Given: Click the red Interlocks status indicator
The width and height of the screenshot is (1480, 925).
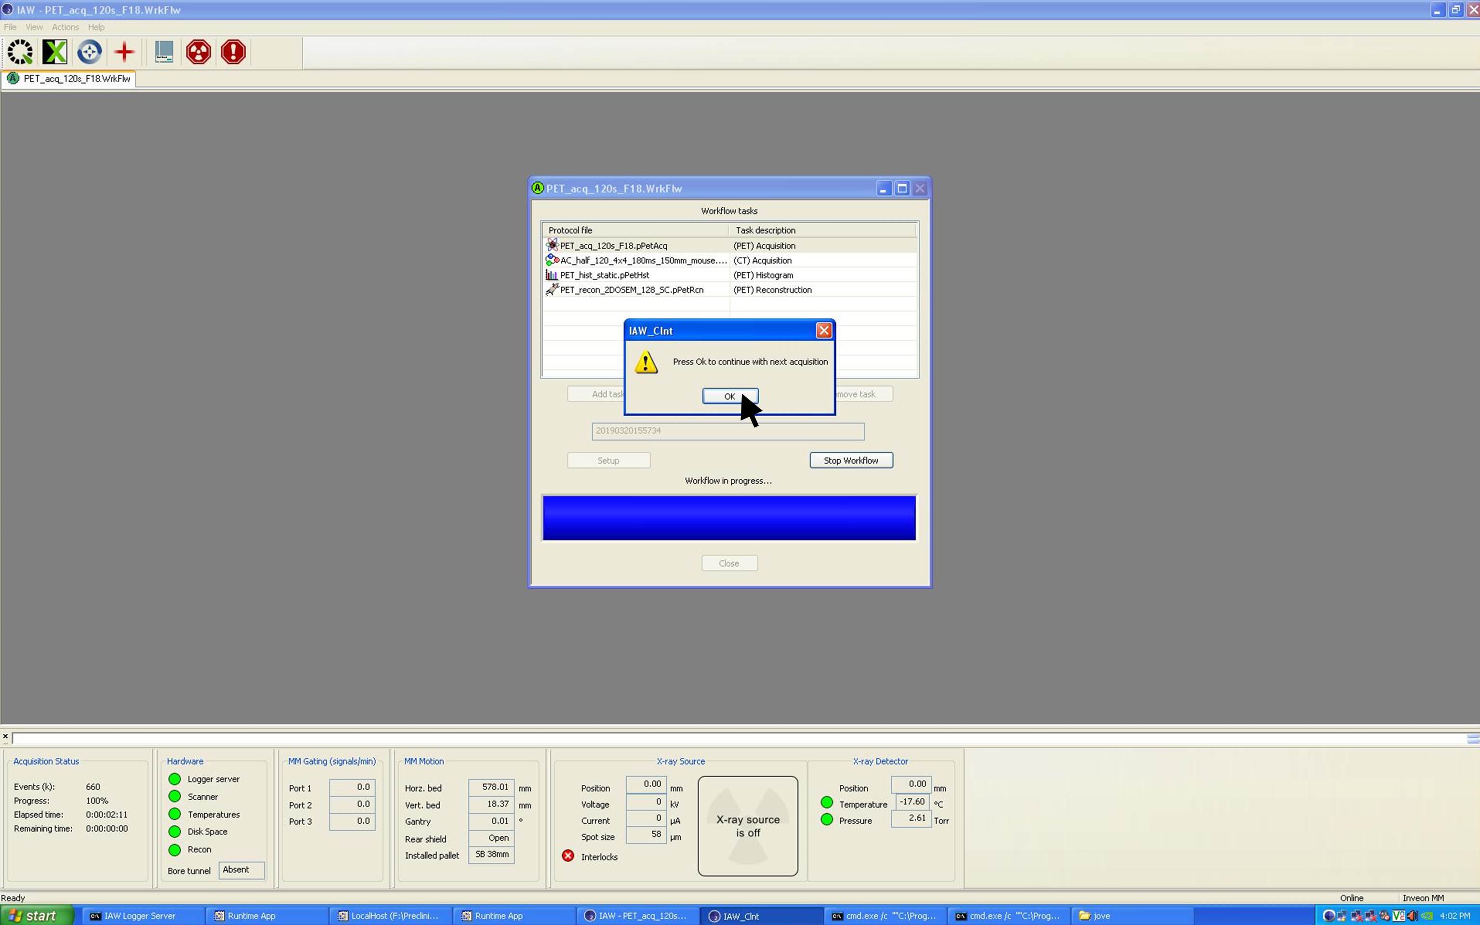Looking at the screenshot, I should click(568, 856).
